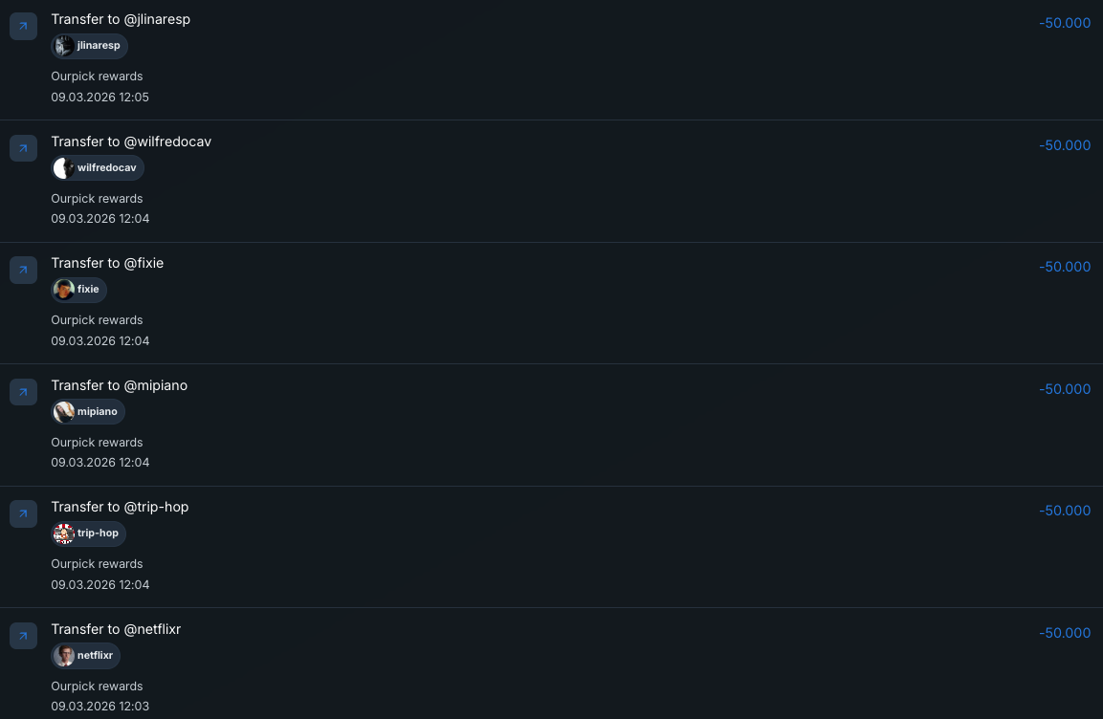Click the -50.000 amount for wilfredocav
The height and width of the screenshot is (719, 1103).
[1065, 145]
